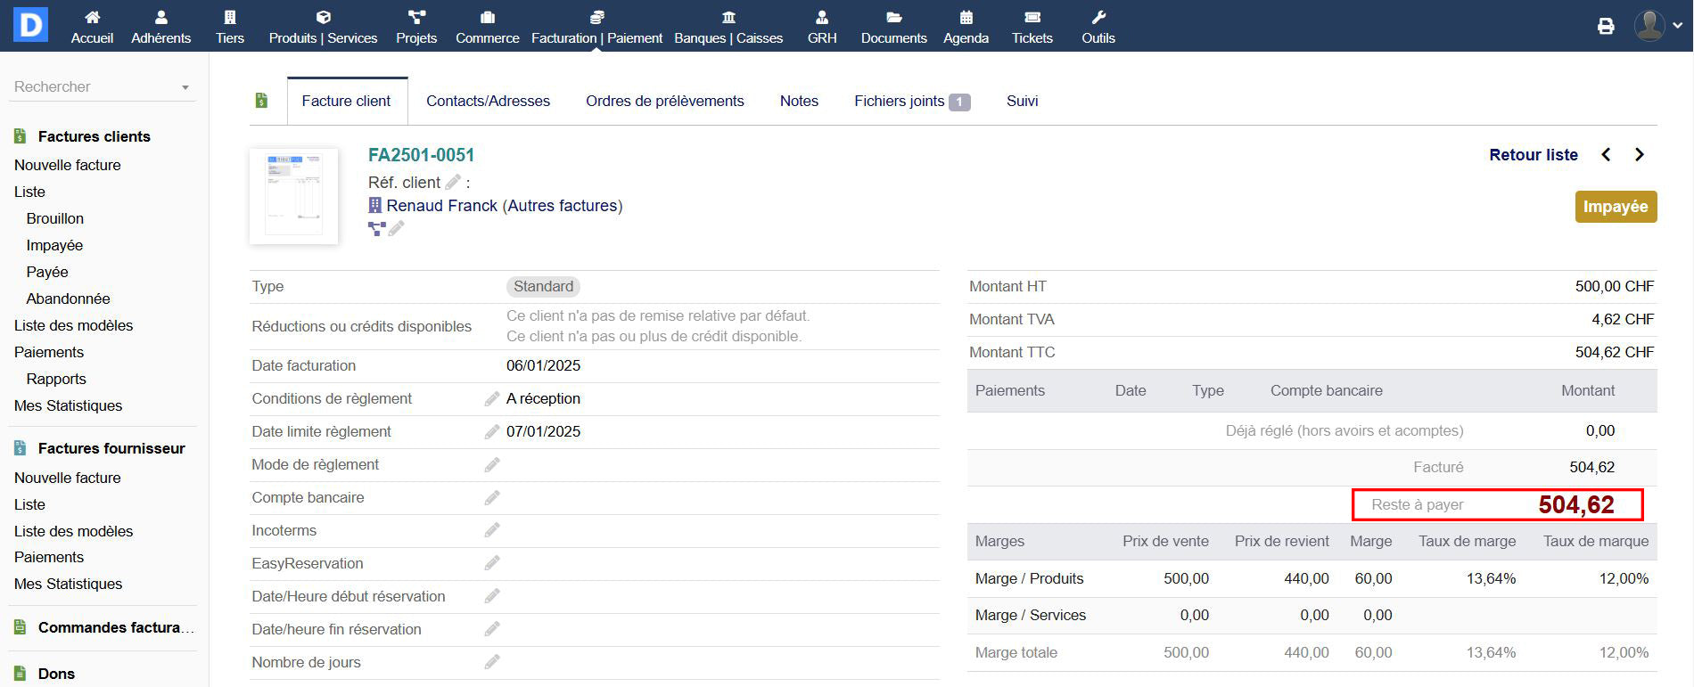Click the print icon in top bar
Screen dimensions: 1694x687
point(1606,26)
